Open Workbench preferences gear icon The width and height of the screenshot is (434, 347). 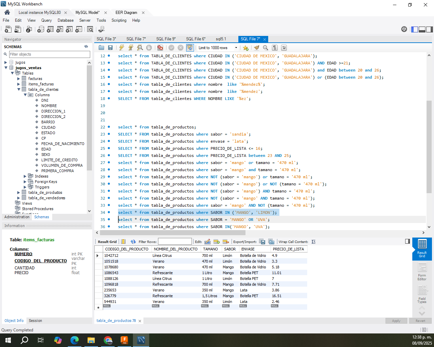(x=404, y=29)
